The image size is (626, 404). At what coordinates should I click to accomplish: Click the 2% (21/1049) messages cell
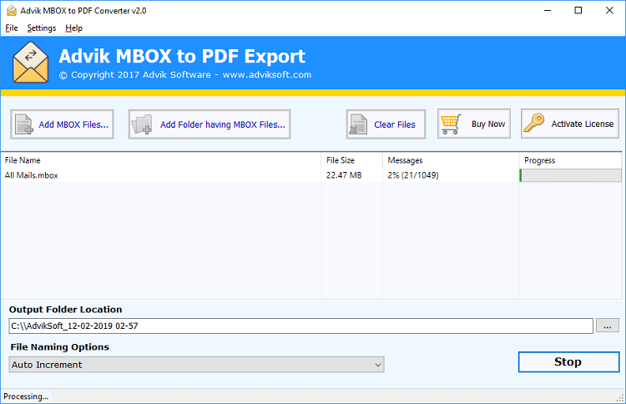[413, 175]
